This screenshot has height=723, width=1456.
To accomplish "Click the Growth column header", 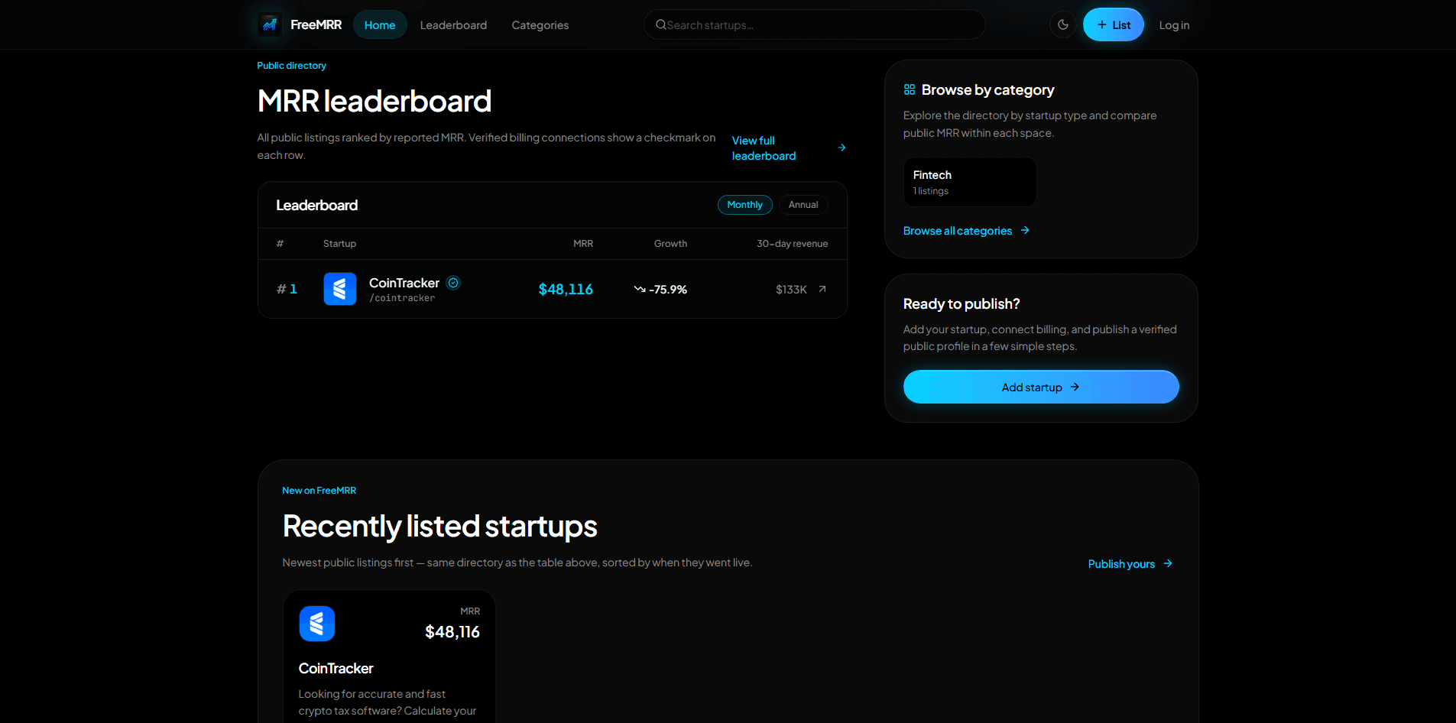I will tap(670, 244).
